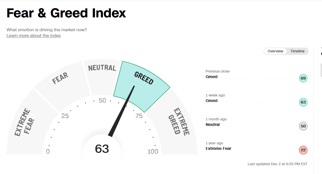Viewport: 322px width, 174px height.
Task: Click the 'Extreme Fear' 1 year ago label
Action: click(218, 149)
